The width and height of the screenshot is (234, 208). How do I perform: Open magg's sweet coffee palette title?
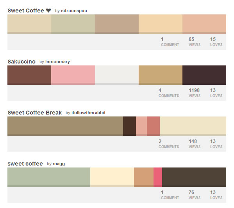click(x=25, y=164)
